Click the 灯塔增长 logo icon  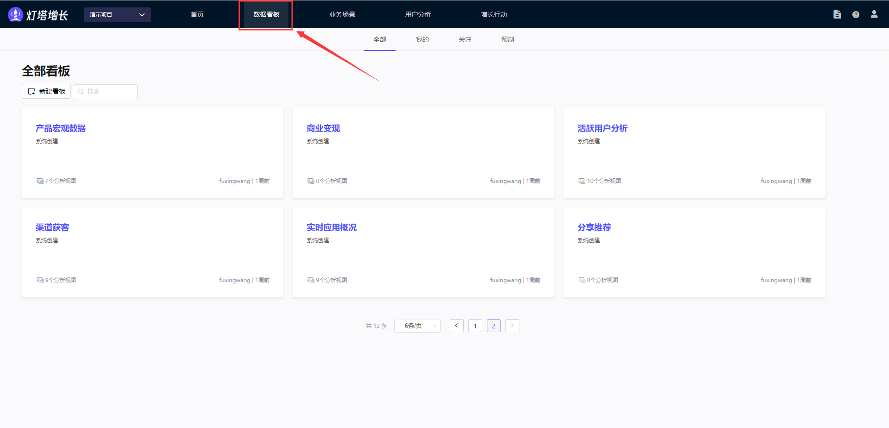pos(15,14)
